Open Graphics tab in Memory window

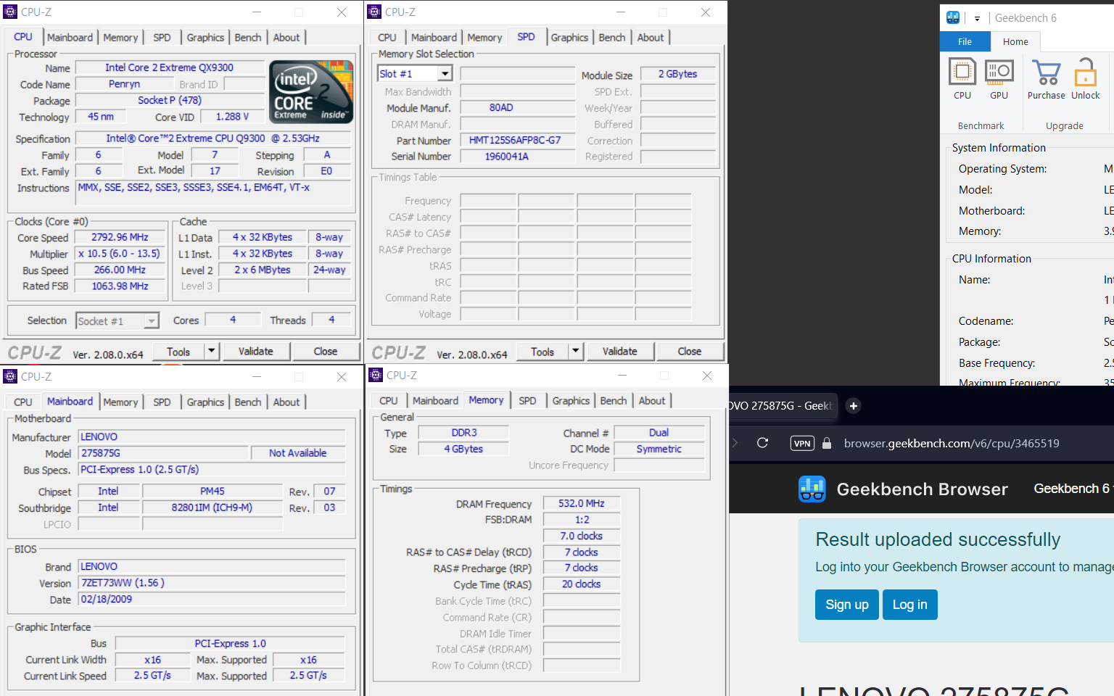click(571, 400)
